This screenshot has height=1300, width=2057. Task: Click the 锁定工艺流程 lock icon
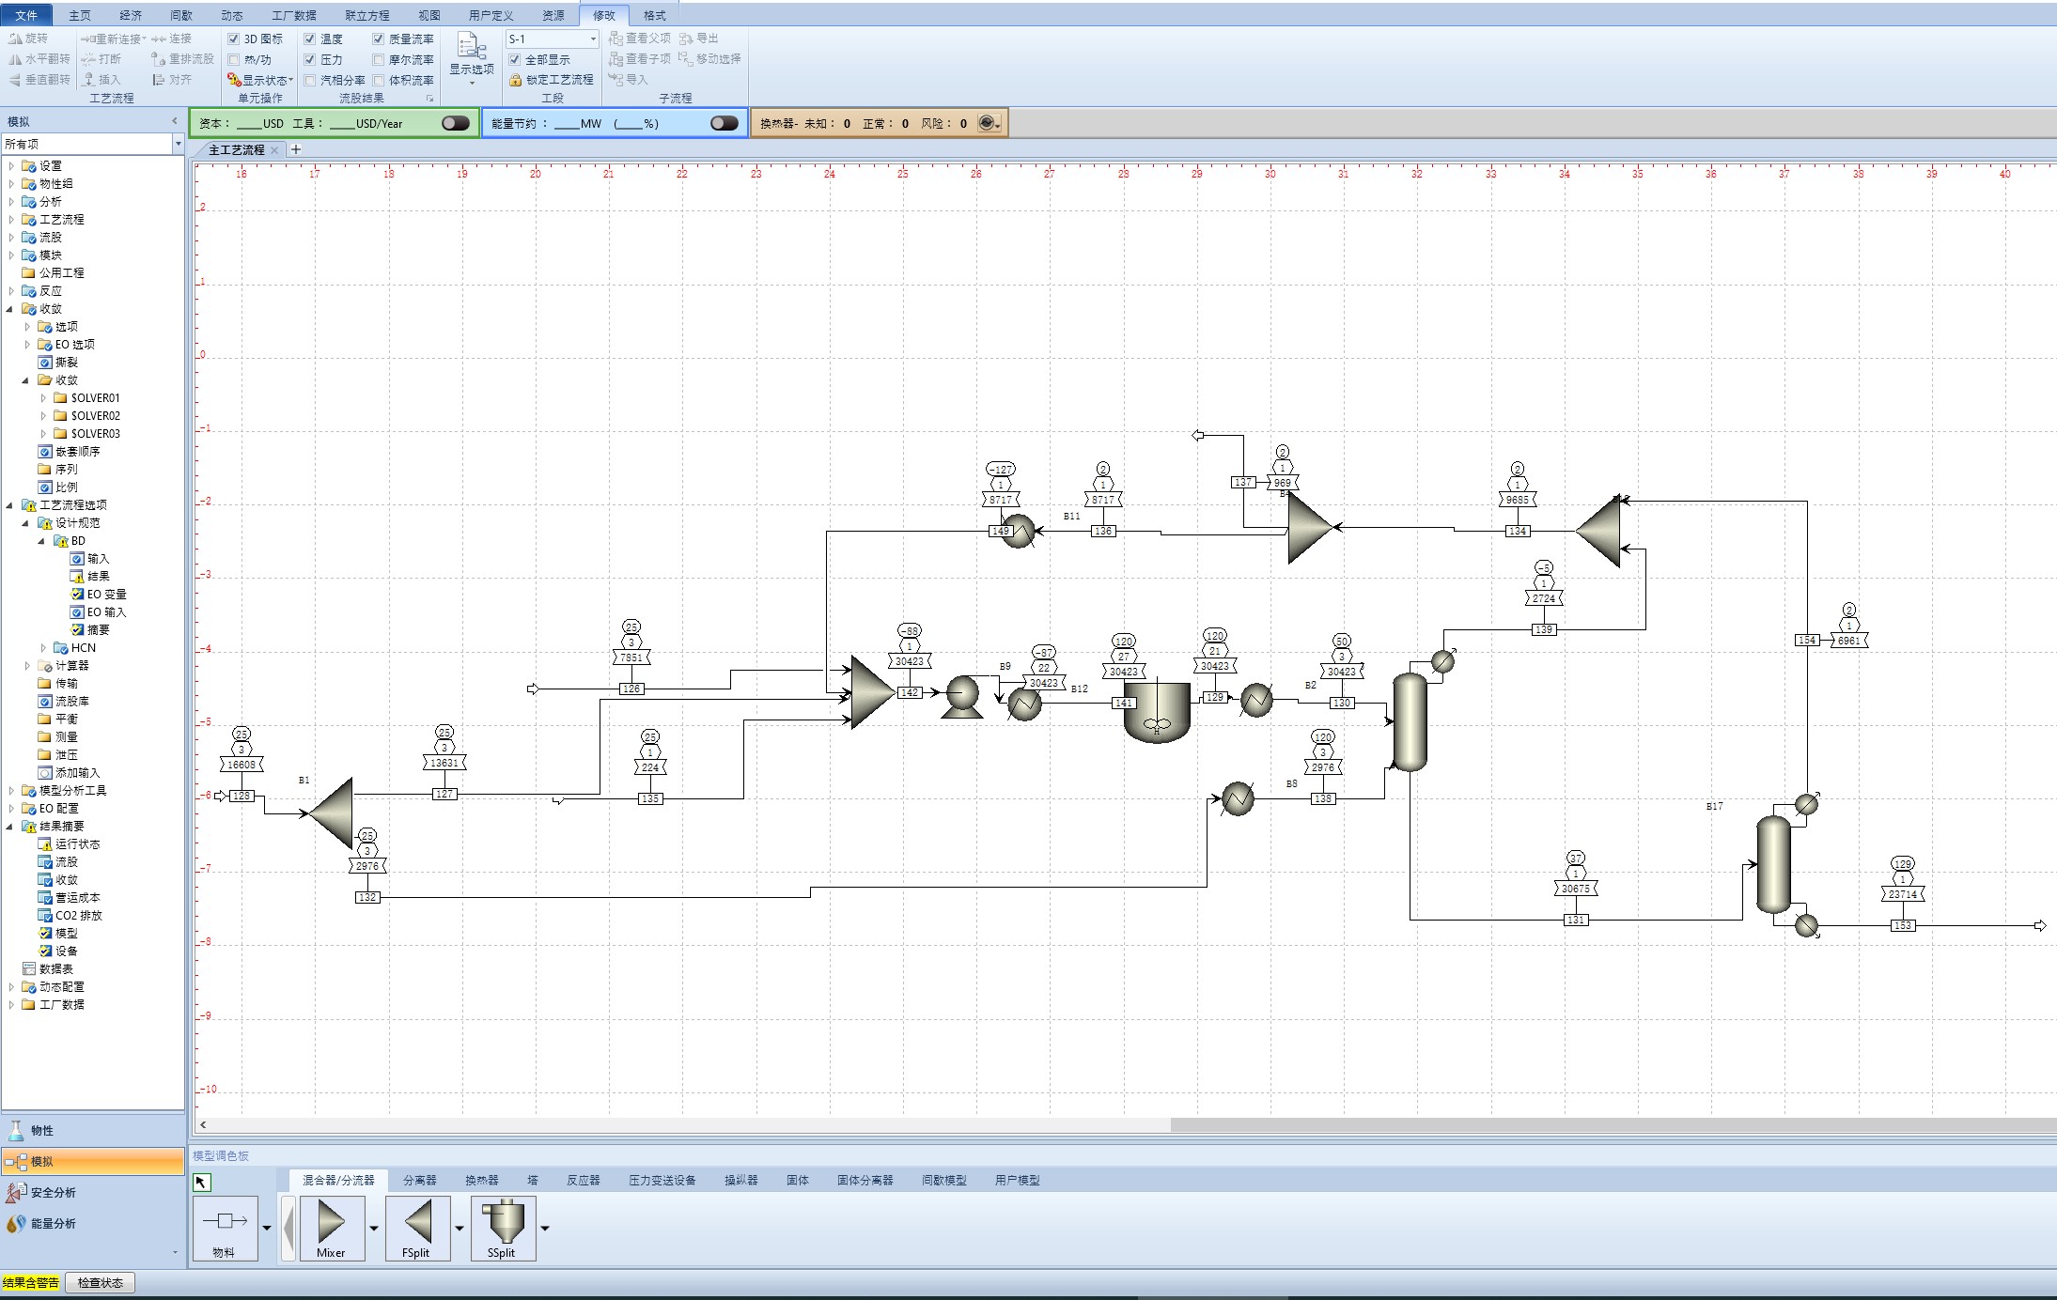(515, 80)
